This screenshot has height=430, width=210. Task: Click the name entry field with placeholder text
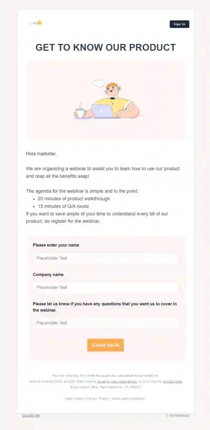pyautogui.click(x=106, y=258)
